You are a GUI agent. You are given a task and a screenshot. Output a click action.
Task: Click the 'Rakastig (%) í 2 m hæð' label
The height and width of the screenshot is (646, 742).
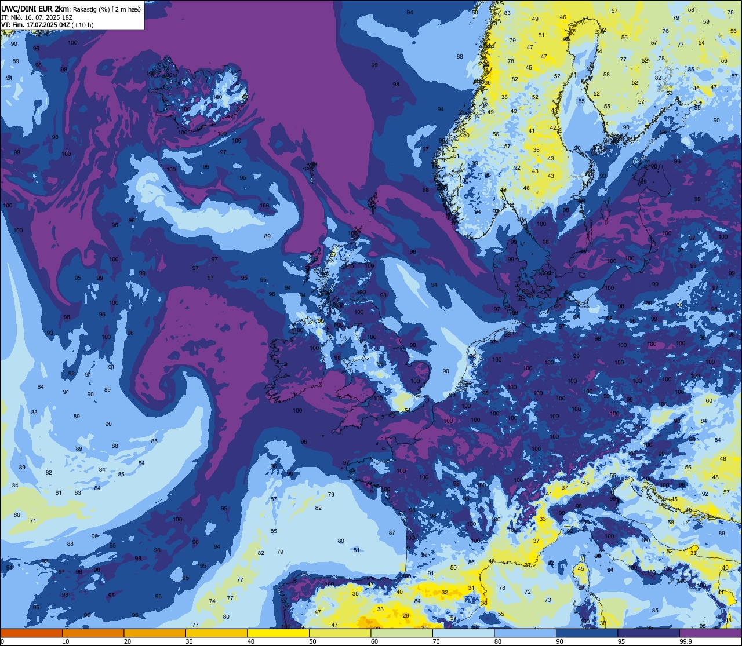click(106, 9)
